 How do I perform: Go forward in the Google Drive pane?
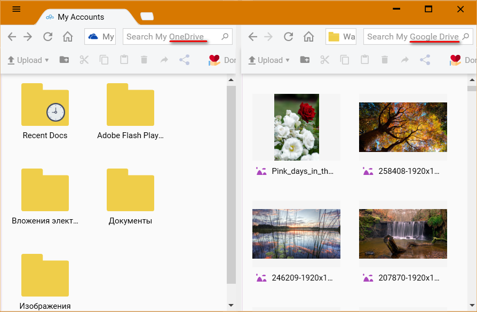(x=268, y=37)
